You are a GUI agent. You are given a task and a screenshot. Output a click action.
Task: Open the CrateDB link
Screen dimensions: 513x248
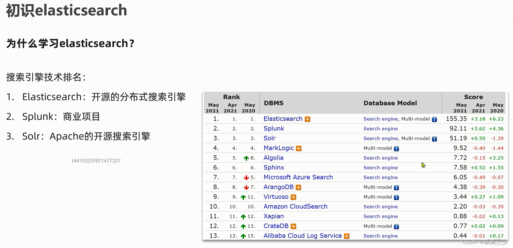click(x=276, y=226)
